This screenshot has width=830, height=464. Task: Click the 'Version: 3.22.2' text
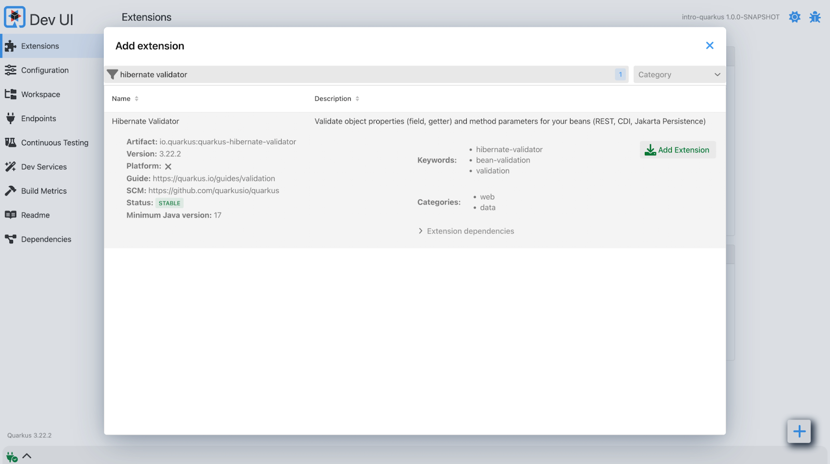coord(154,154)
